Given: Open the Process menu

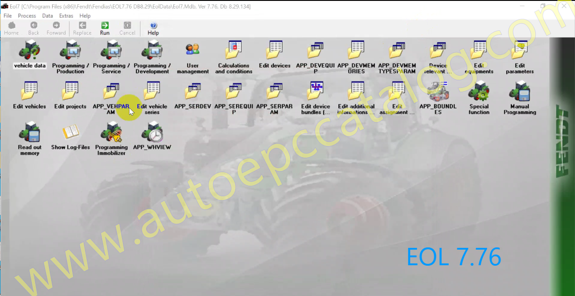Looking at the screenshot, I should tap(27, 16).
